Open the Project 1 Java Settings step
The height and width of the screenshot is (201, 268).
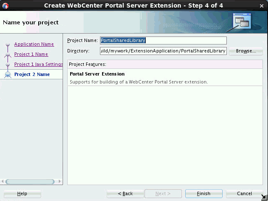[39, 64]
